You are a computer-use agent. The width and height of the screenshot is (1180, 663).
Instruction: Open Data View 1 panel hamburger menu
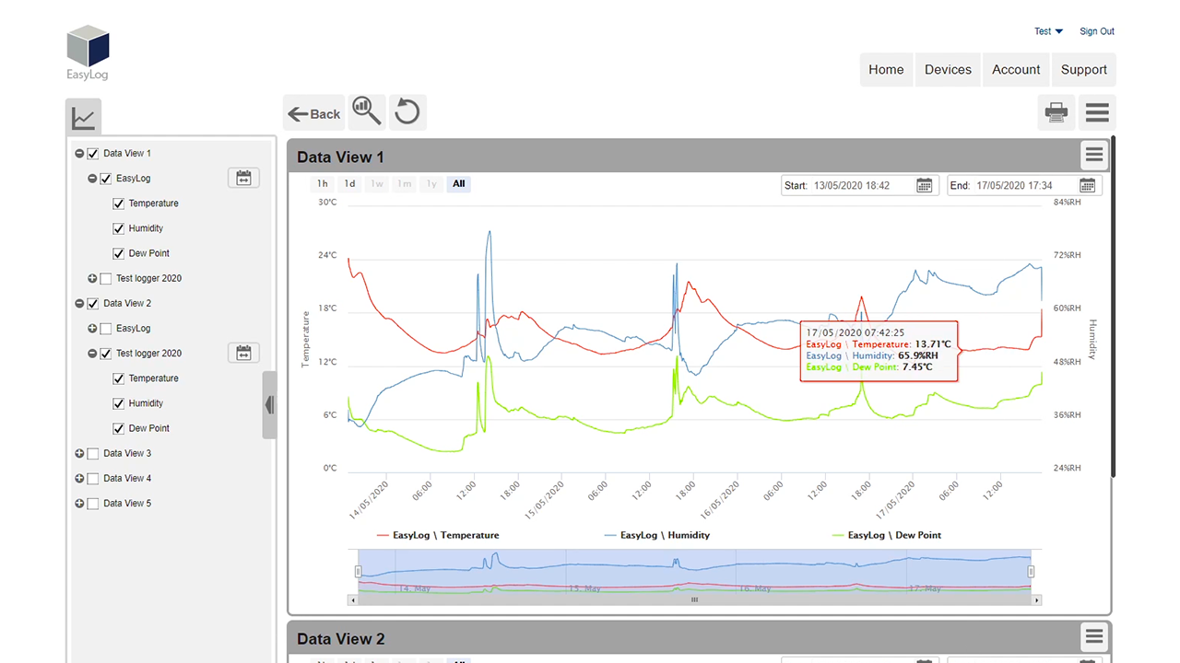(x=1094, y=155)
